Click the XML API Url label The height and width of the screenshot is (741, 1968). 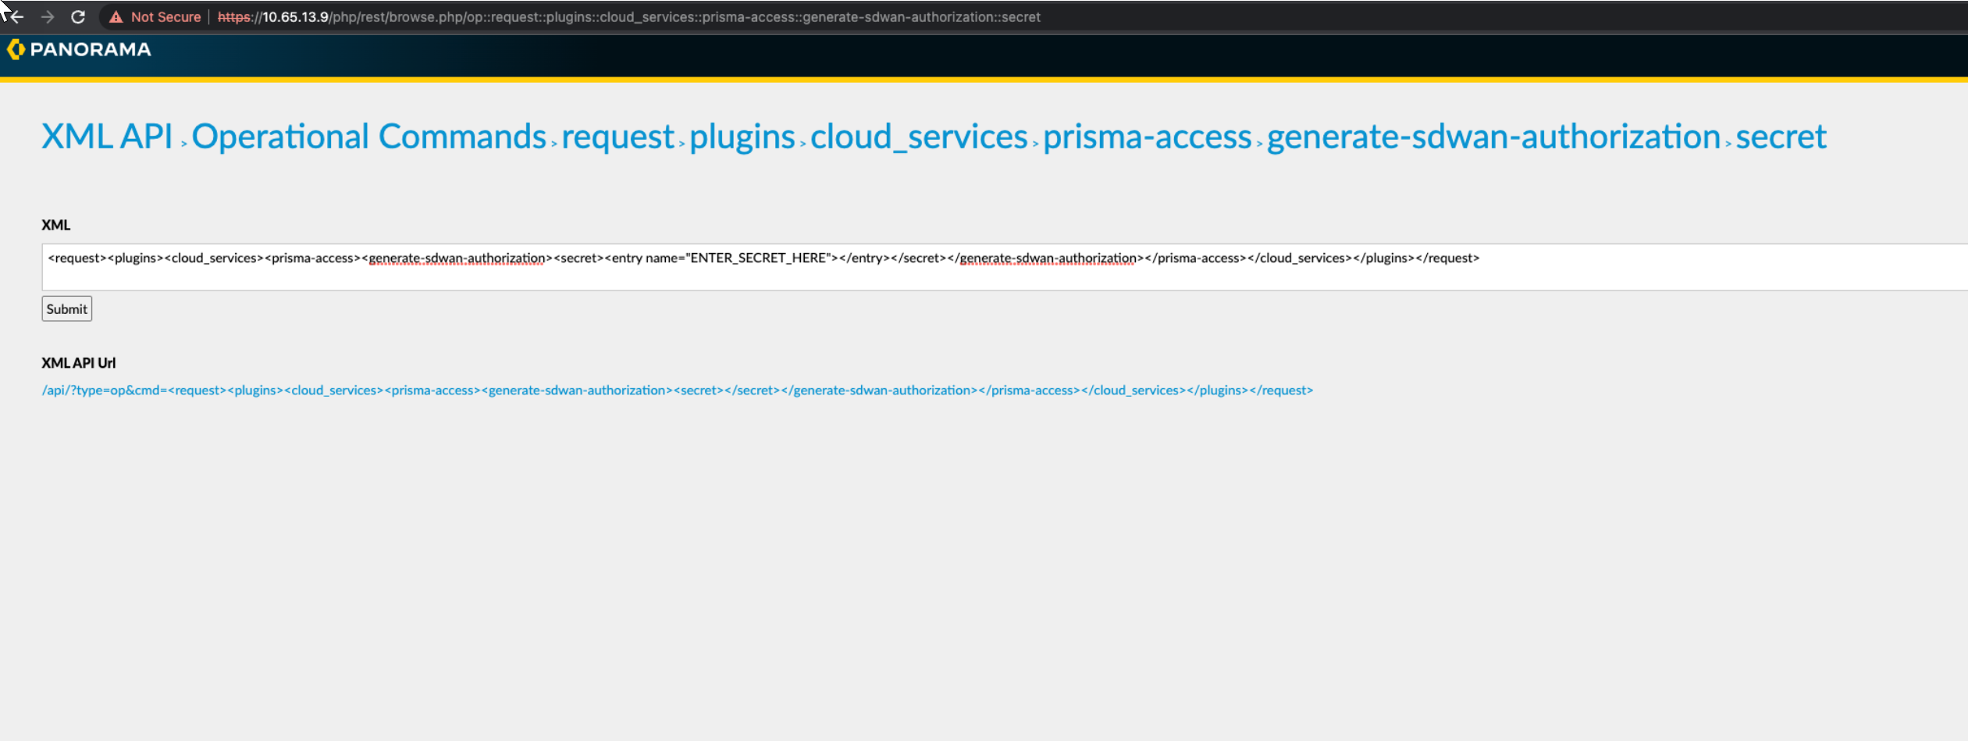point(78,363)
